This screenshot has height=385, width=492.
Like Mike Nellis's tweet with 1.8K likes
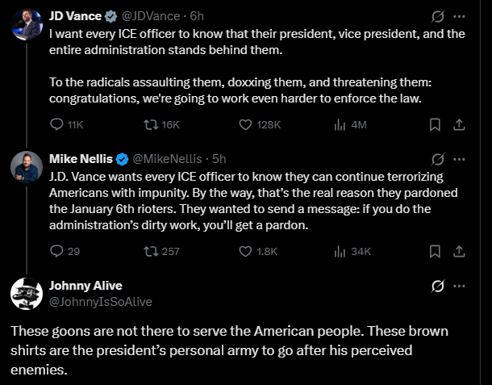247,251
